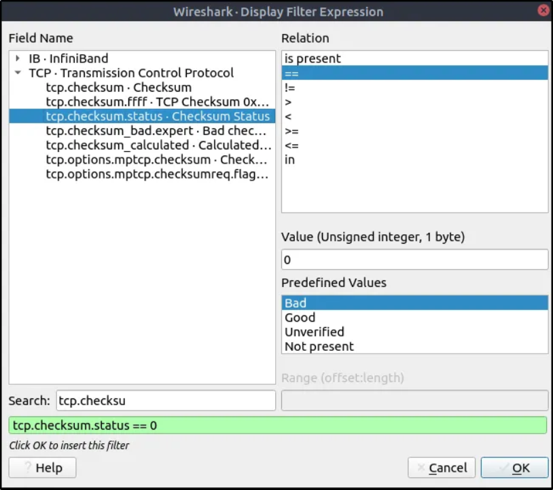This screenshot has height=490, width=553.
Task: Select predefined value Unverified
Action: pos(414,332)
